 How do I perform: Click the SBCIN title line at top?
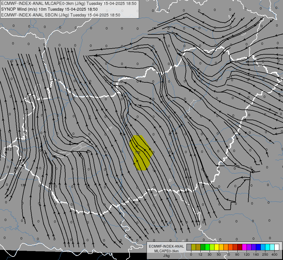(61, 15)
